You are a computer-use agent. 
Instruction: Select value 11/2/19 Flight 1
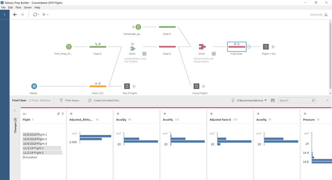[42, 148]
